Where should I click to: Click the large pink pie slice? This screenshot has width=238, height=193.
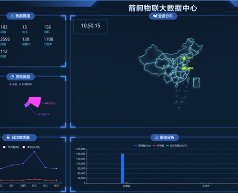point(35,102)
